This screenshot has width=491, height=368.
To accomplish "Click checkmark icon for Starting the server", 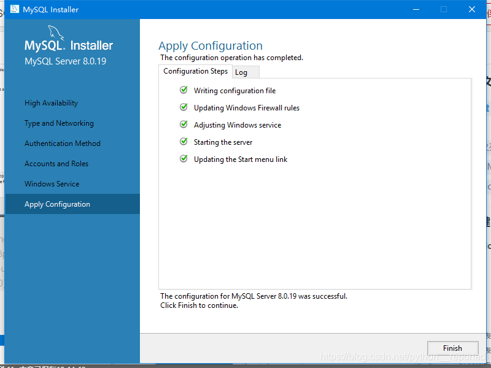I will 184,142.
